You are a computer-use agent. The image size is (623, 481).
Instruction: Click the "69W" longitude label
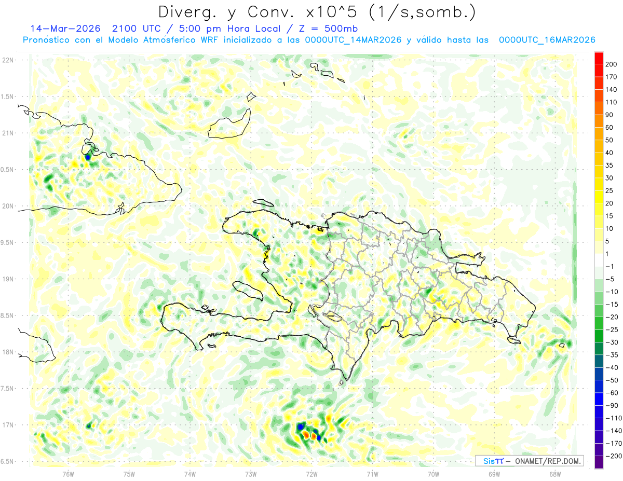pyautogui.click(x=494, y=475)
